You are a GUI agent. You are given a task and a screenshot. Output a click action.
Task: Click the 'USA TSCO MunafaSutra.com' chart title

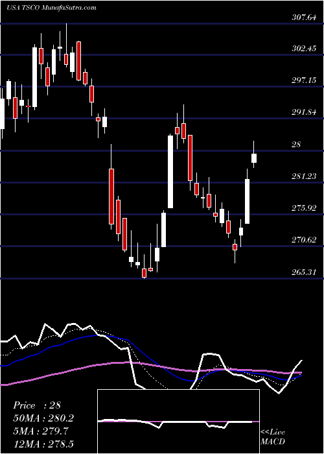tap(51, 8)
